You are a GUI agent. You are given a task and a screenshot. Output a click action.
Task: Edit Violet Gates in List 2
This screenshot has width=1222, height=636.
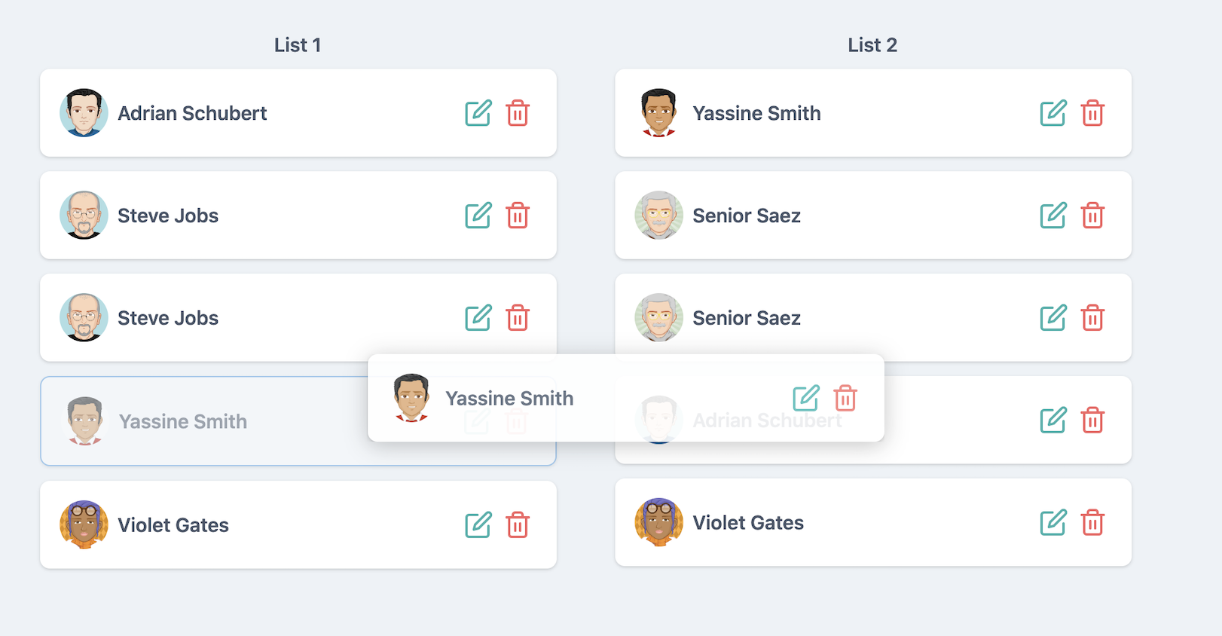point(1053,522)
